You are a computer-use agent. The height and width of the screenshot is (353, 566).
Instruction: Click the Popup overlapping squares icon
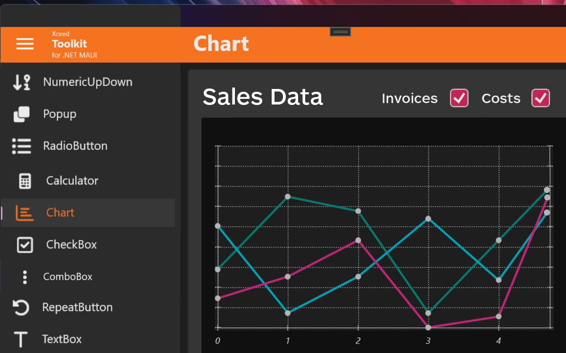[x=22, y=114]
